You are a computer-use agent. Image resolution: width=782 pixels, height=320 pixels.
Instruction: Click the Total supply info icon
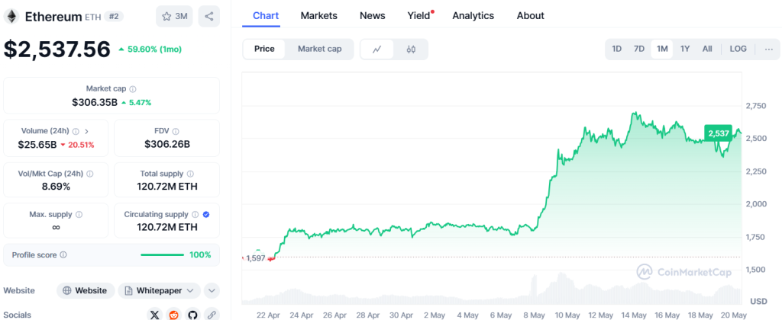(x=190, y=174)
